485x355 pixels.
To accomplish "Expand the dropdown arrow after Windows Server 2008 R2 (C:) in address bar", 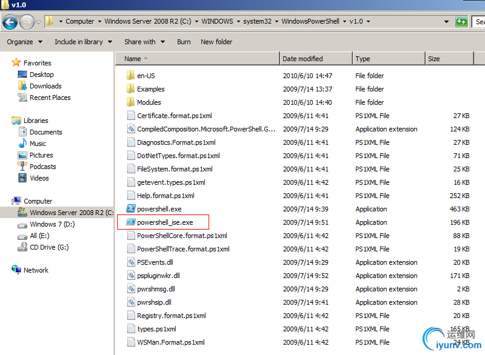I will [196, 21].
